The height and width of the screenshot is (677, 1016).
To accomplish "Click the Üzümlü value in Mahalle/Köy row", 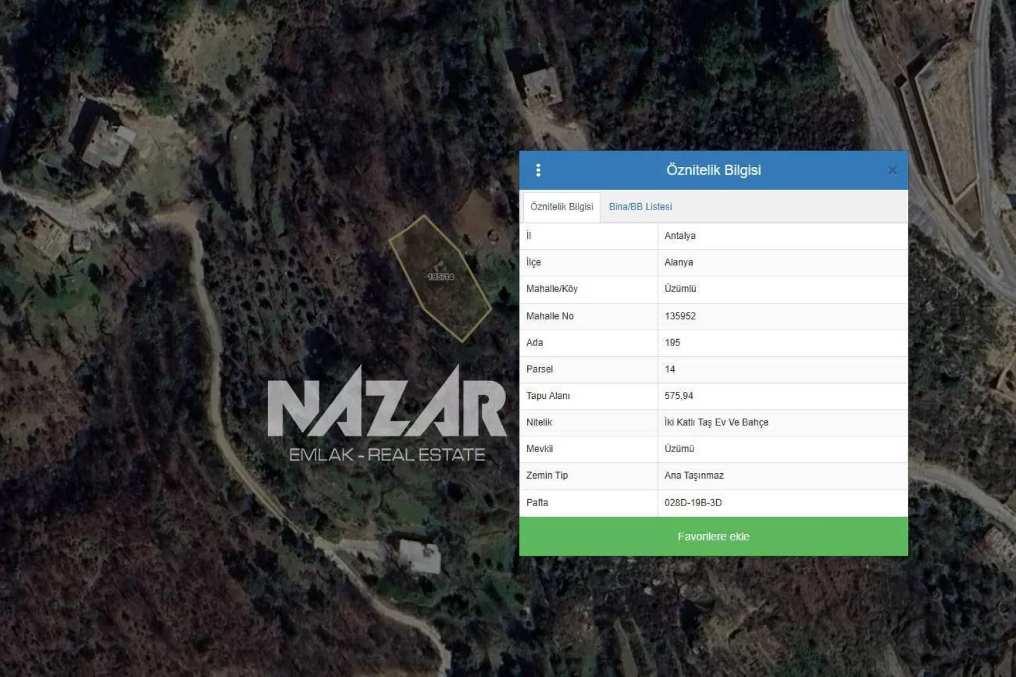I will pyautogui.click(x=680, y=289).
